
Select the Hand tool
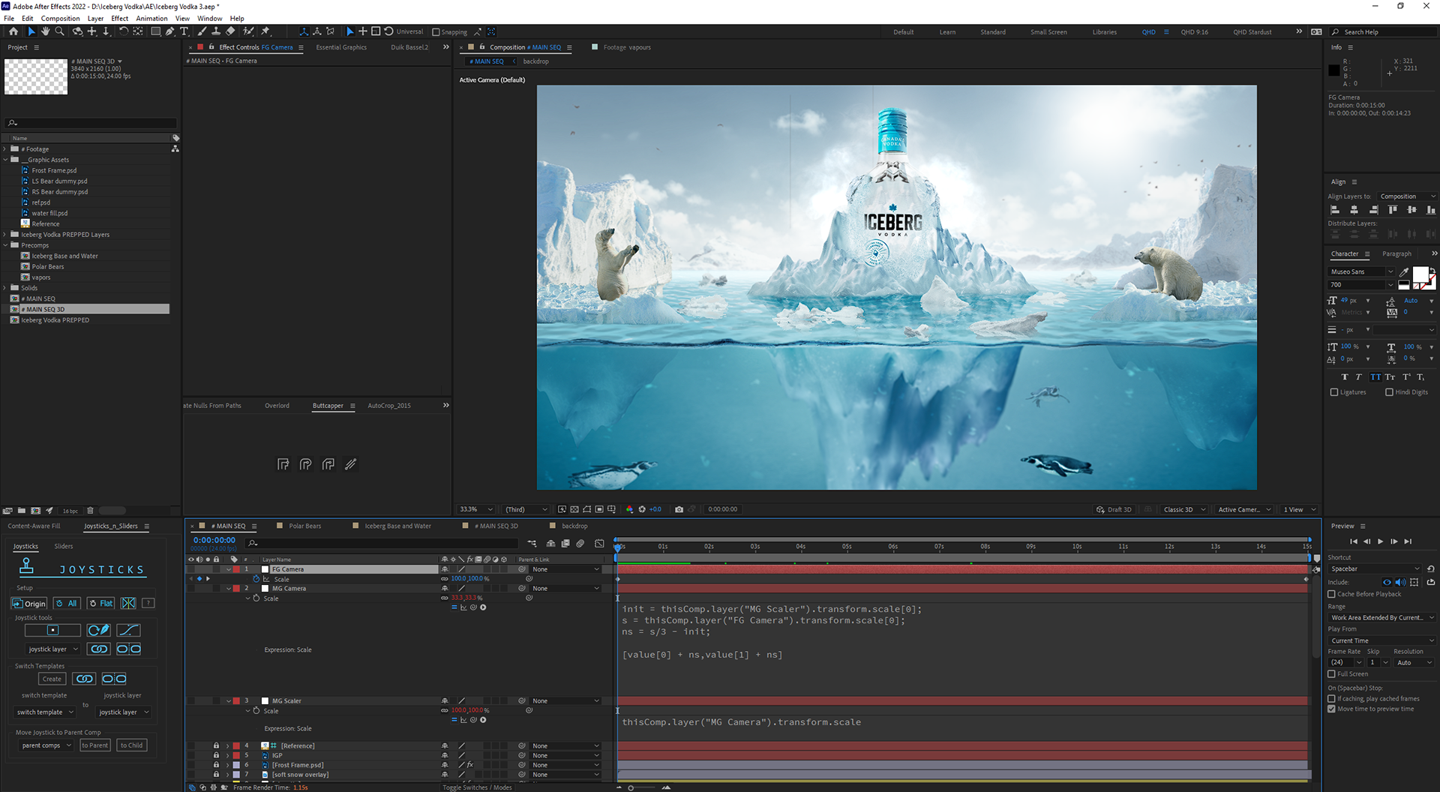[x=45, y=31]
